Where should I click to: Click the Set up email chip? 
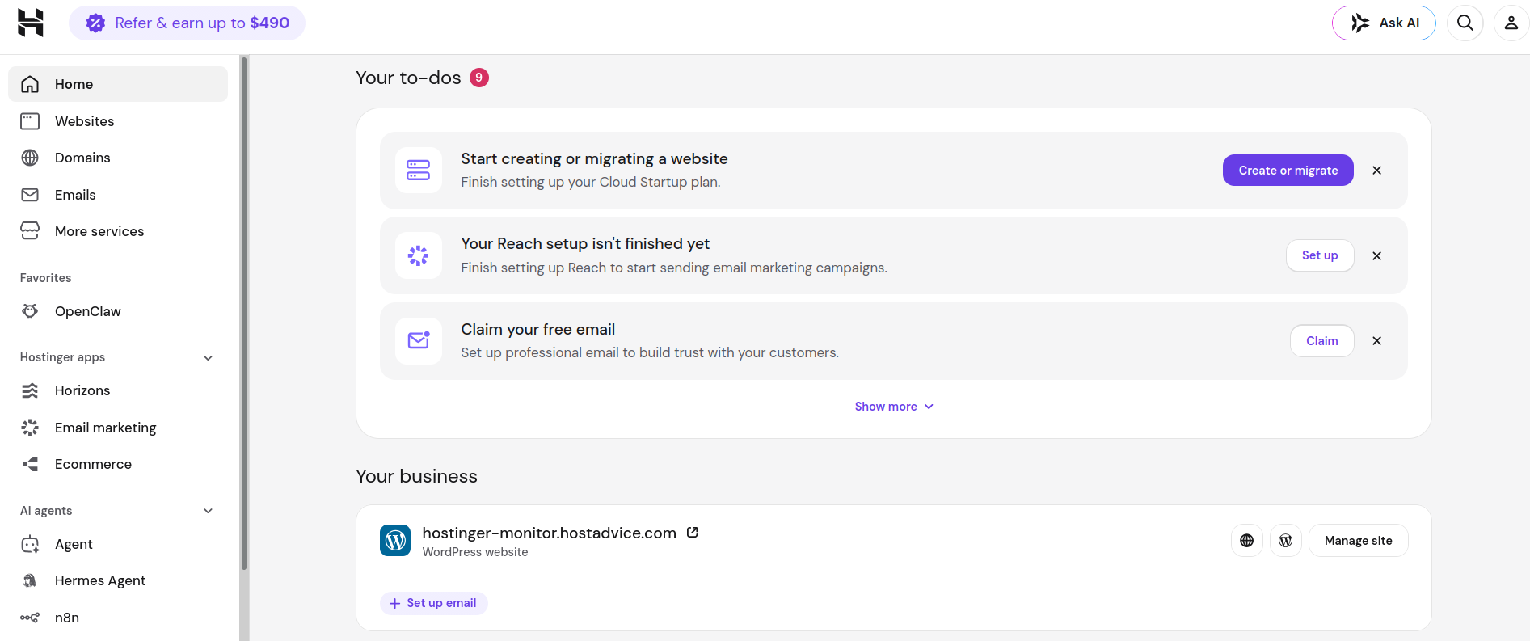pyautogui.click(x=434, y=603)
